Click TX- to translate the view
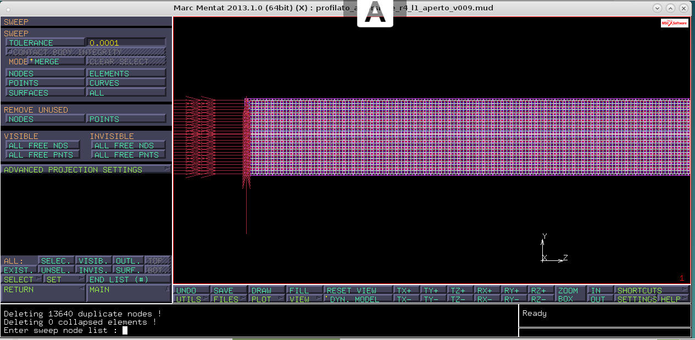 [407, 299]
